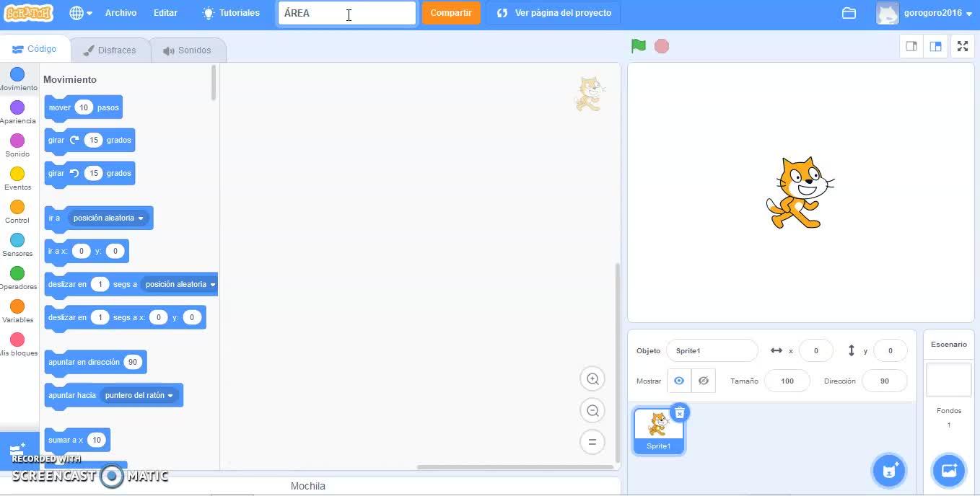Hide the sprite with crossed eye icon
The width and height of the screenshot is (980, 496).
[704, 381]
